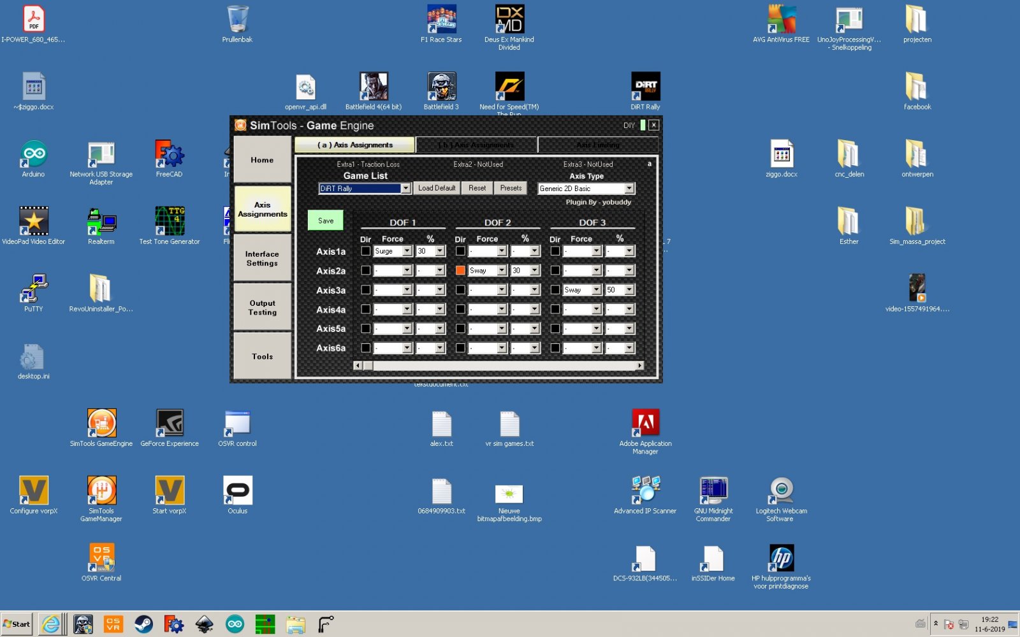The height and width of the screenshot is (637, 1020).
Task: Launch the Arduino desktop icon
Action: pyautogui.click(x=33, y=155)
